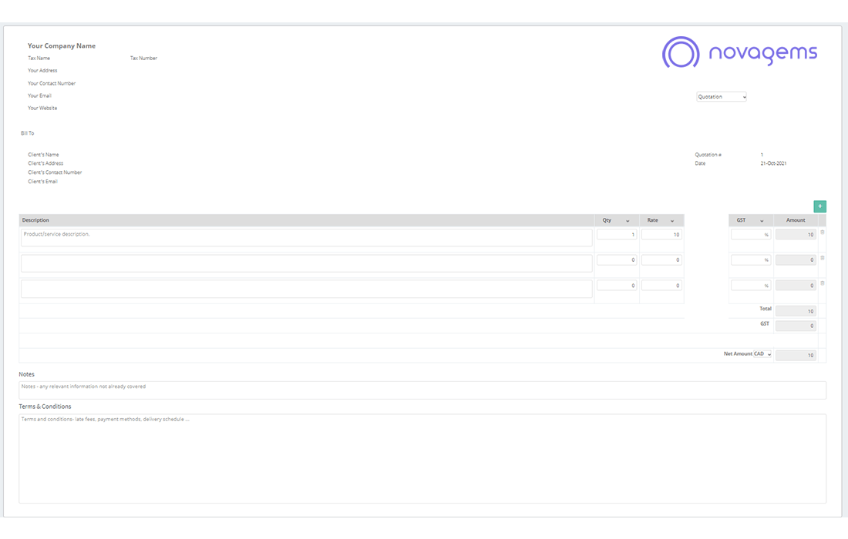This screenshot has width=848, height=539.
Task: Click the first row Qty input
Action: coord(617,235)
